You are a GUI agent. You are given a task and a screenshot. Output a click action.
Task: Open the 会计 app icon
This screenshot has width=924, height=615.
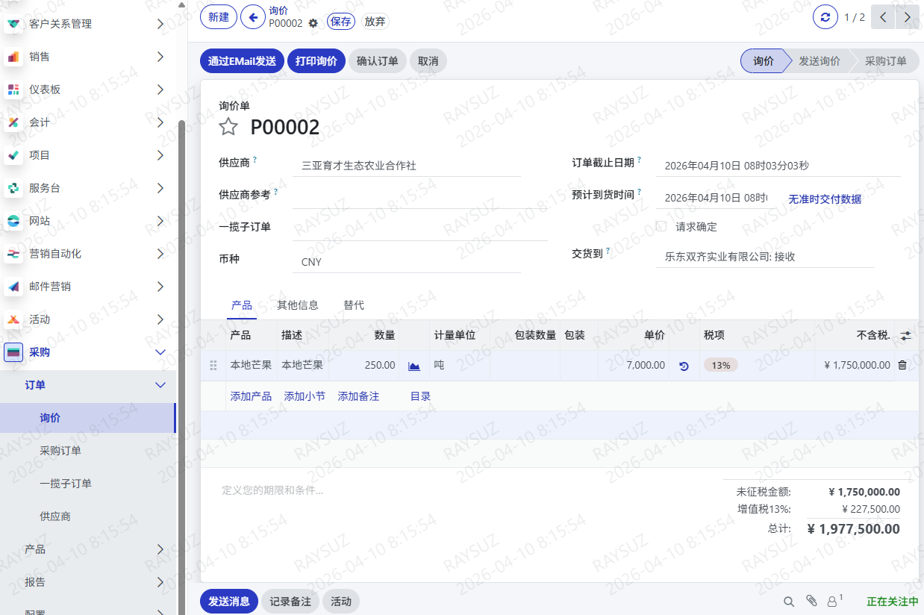coord(13,122)
